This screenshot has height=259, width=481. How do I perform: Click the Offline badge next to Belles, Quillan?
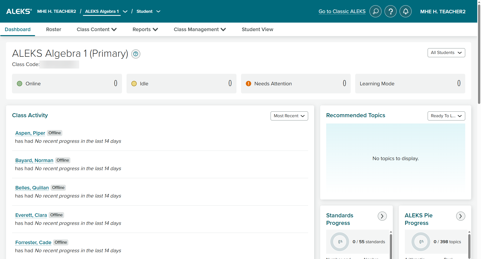coord(58,187)
